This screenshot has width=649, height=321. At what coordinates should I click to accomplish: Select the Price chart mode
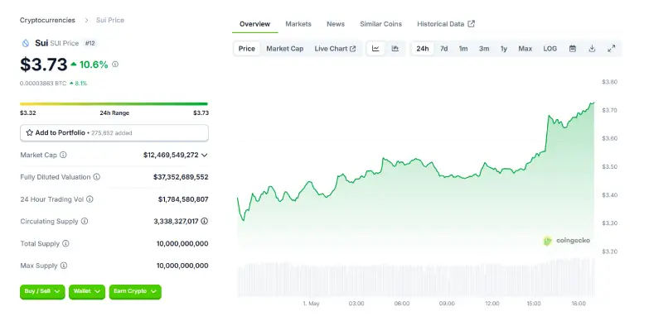pos(247,48)
